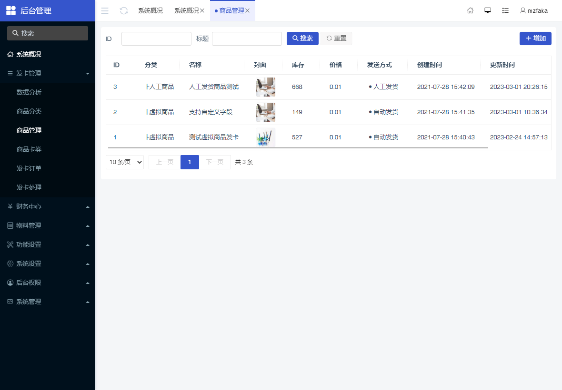Image resolution: width=562 pixels, height=390 pixels.
Task: Switch to the 商品管理 tab
Action: (x=231, y=11)
